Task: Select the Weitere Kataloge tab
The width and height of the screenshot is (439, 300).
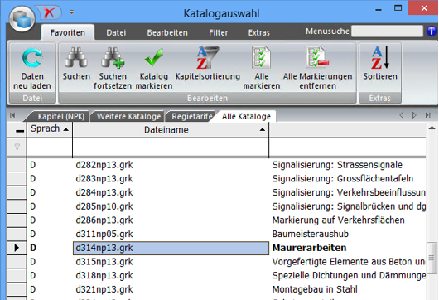Action: (x=128, y=117)
